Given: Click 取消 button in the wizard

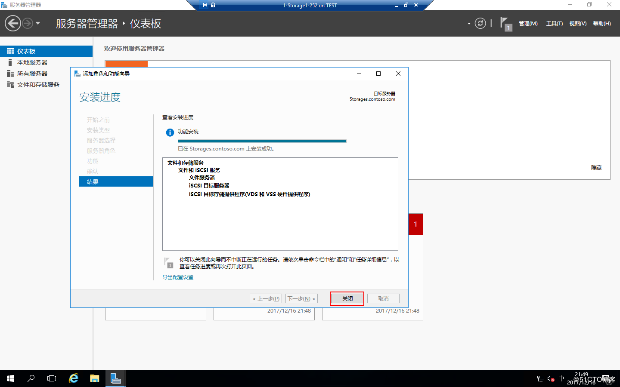Looking at the screenshot, I should coord(383,298).
